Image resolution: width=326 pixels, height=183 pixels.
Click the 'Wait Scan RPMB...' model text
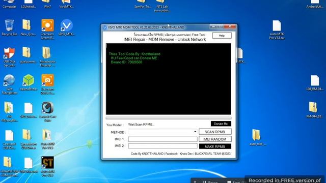(x=141, y=125)
